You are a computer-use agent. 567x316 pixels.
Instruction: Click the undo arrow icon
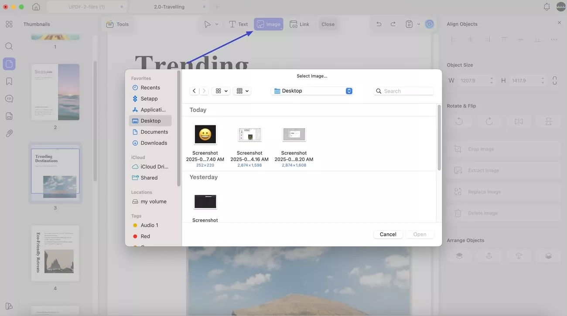[379, 24]
